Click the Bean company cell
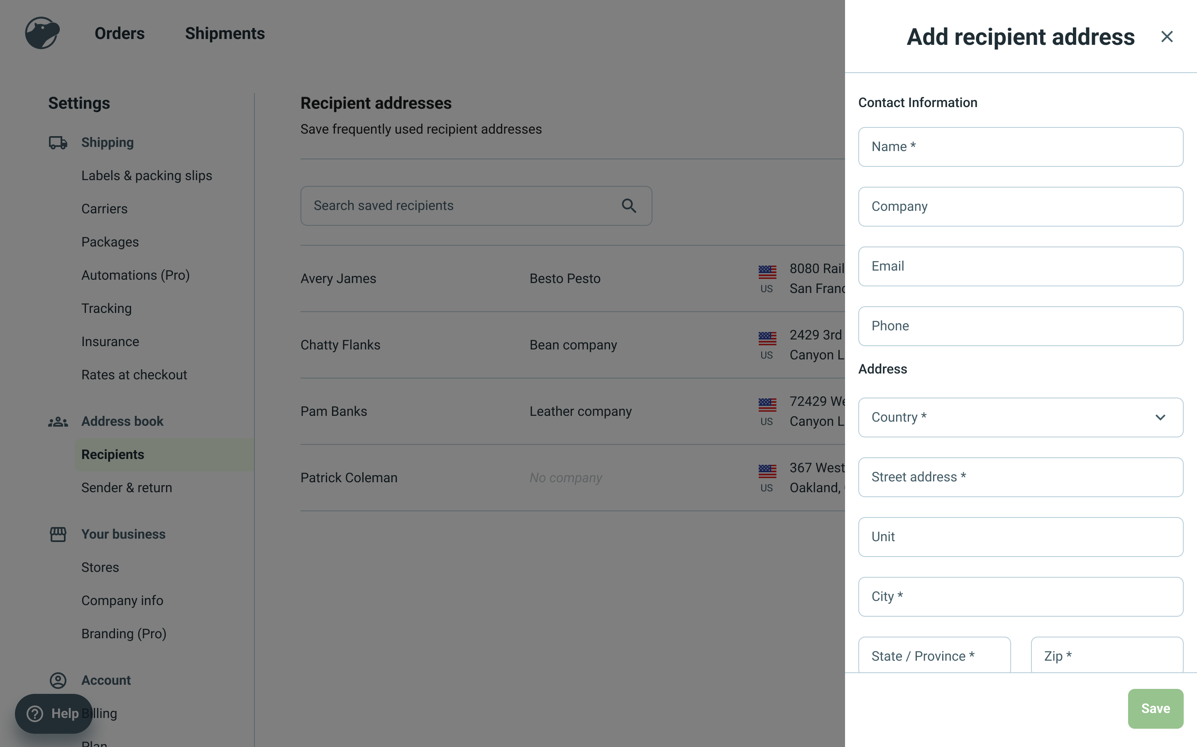Viewport: 1197px width, 747px height. click(573, 345)
